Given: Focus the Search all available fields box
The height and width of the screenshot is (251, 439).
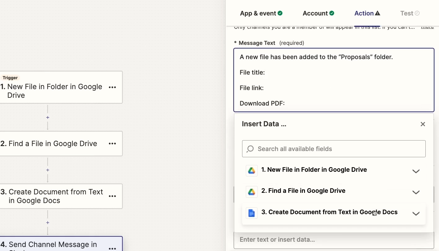Looking at the screenshot, I should pyautogui.click(x=334, y=149).
